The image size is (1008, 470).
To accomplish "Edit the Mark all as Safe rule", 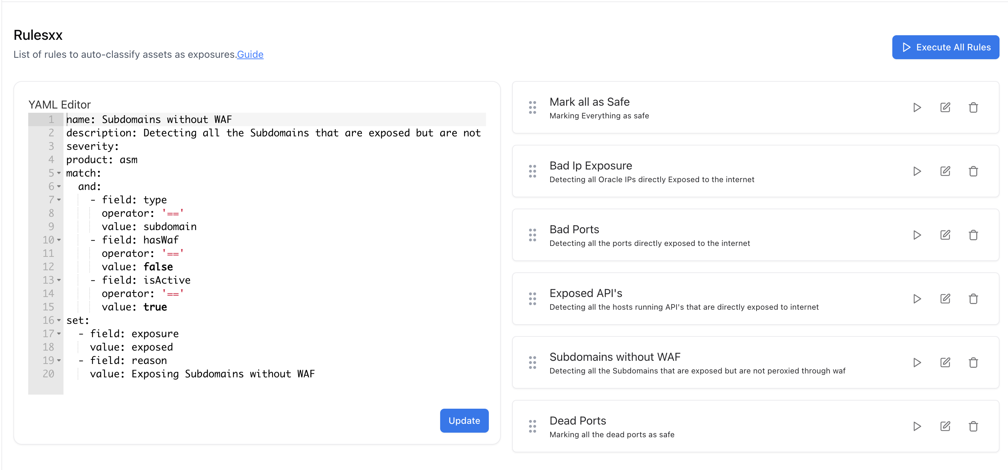I will (x=945, y=107).
